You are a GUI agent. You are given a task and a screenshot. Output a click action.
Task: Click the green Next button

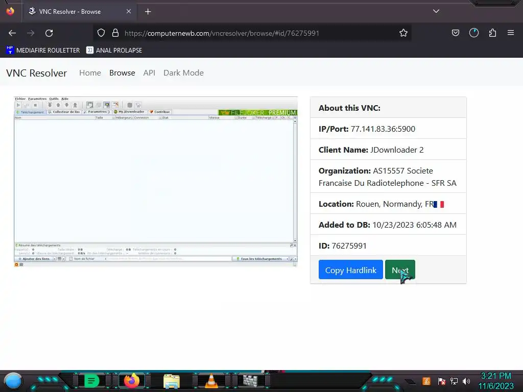(400, 269)
